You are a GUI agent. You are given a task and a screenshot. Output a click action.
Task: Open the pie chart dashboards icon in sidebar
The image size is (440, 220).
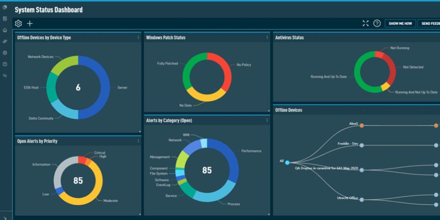(5, 7)
